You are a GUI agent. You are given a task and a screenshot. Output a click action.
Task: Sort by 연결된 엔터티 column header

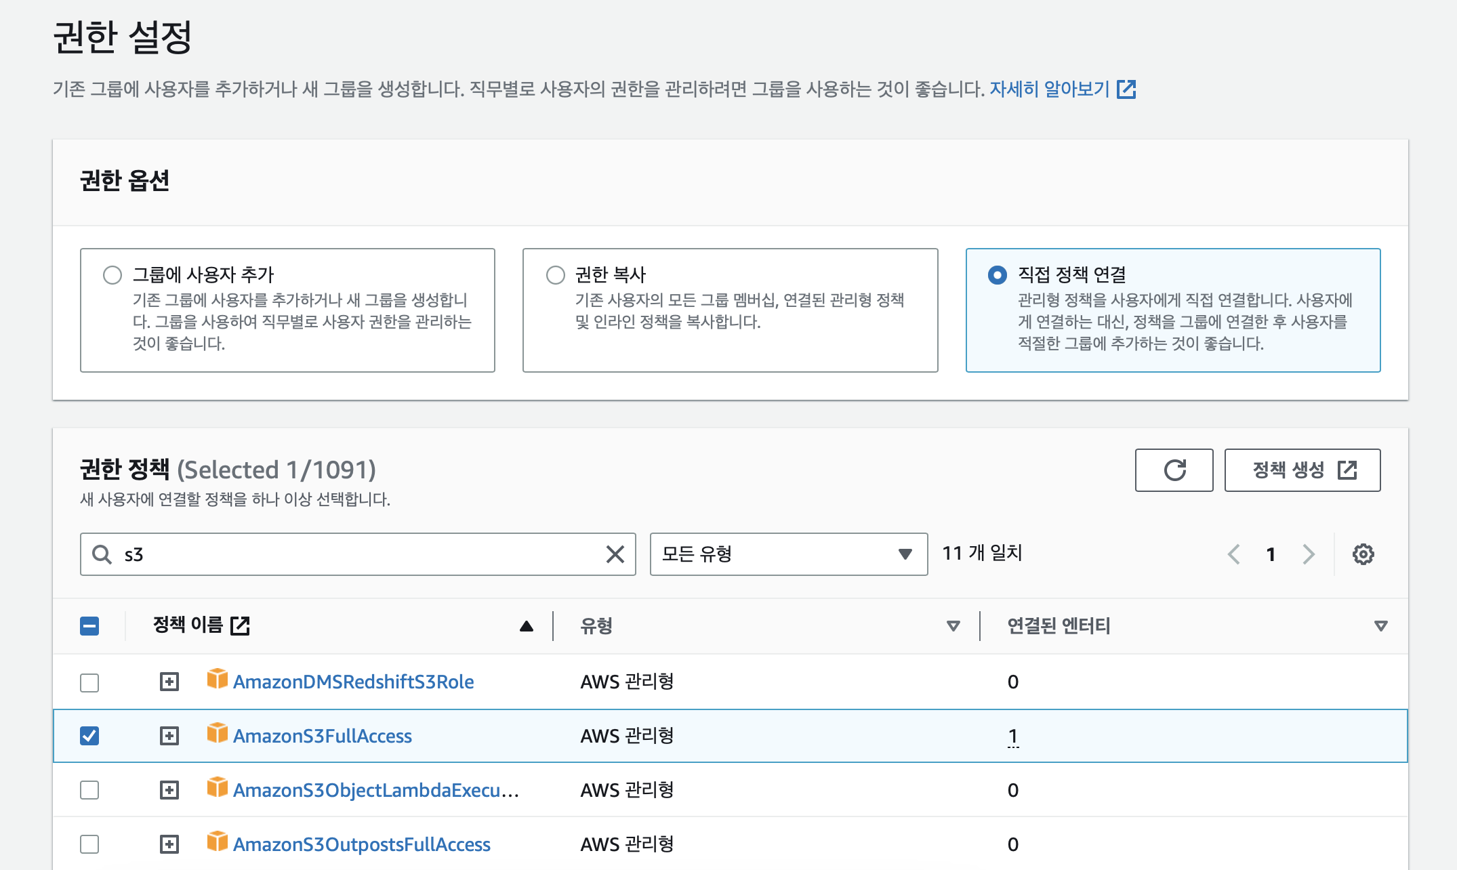coord(1380,625)
